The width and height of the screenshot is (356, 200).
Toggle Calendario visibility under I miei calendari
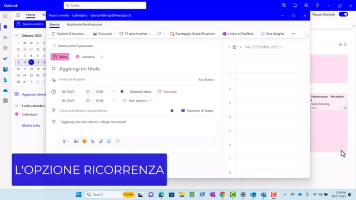(x=17, y=114)
